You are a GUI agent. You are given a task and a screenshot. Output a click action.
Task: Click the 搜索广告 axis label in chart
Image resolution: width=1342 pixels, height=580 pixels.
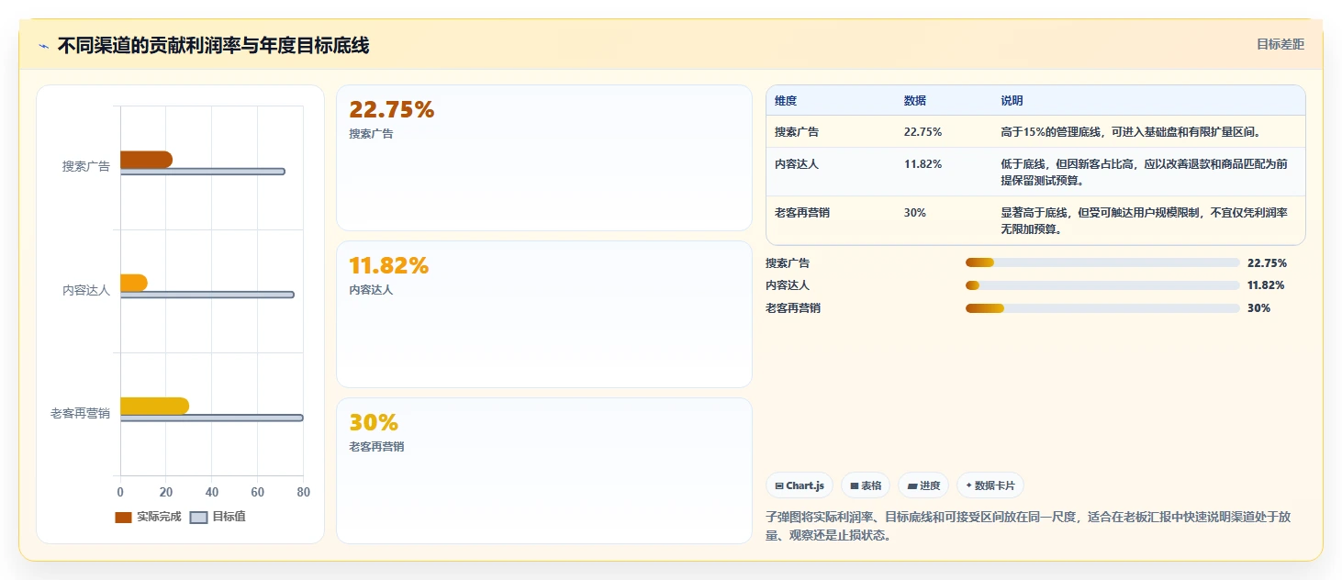coord(86,166)
